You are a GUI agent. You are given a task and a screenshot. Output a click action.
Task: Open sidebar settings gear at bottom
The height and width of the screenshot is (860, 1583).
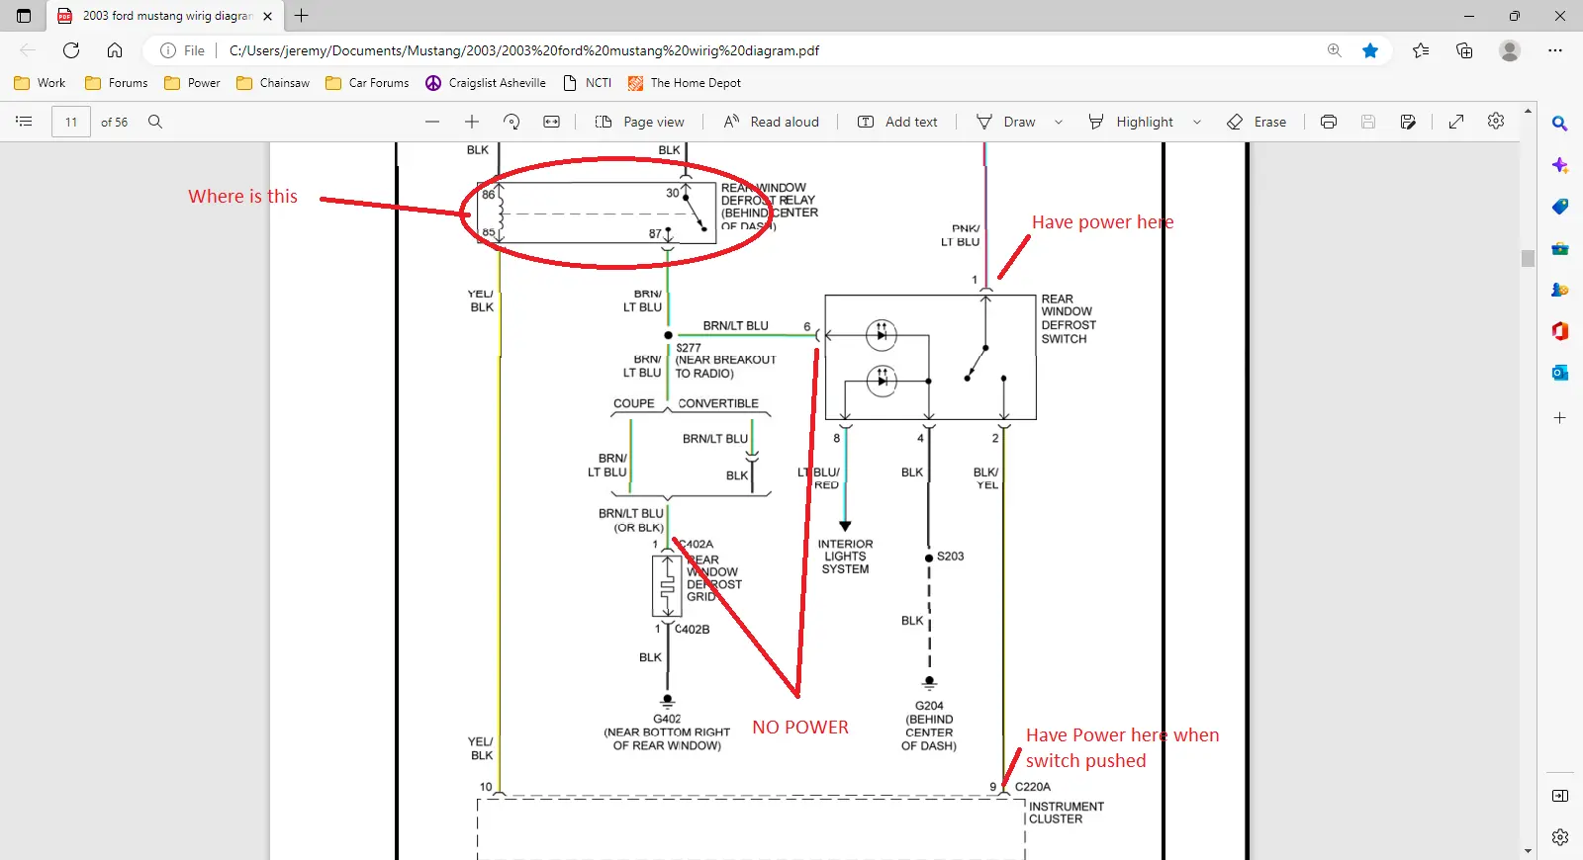pyautogui.click(x=1560, y=837)
